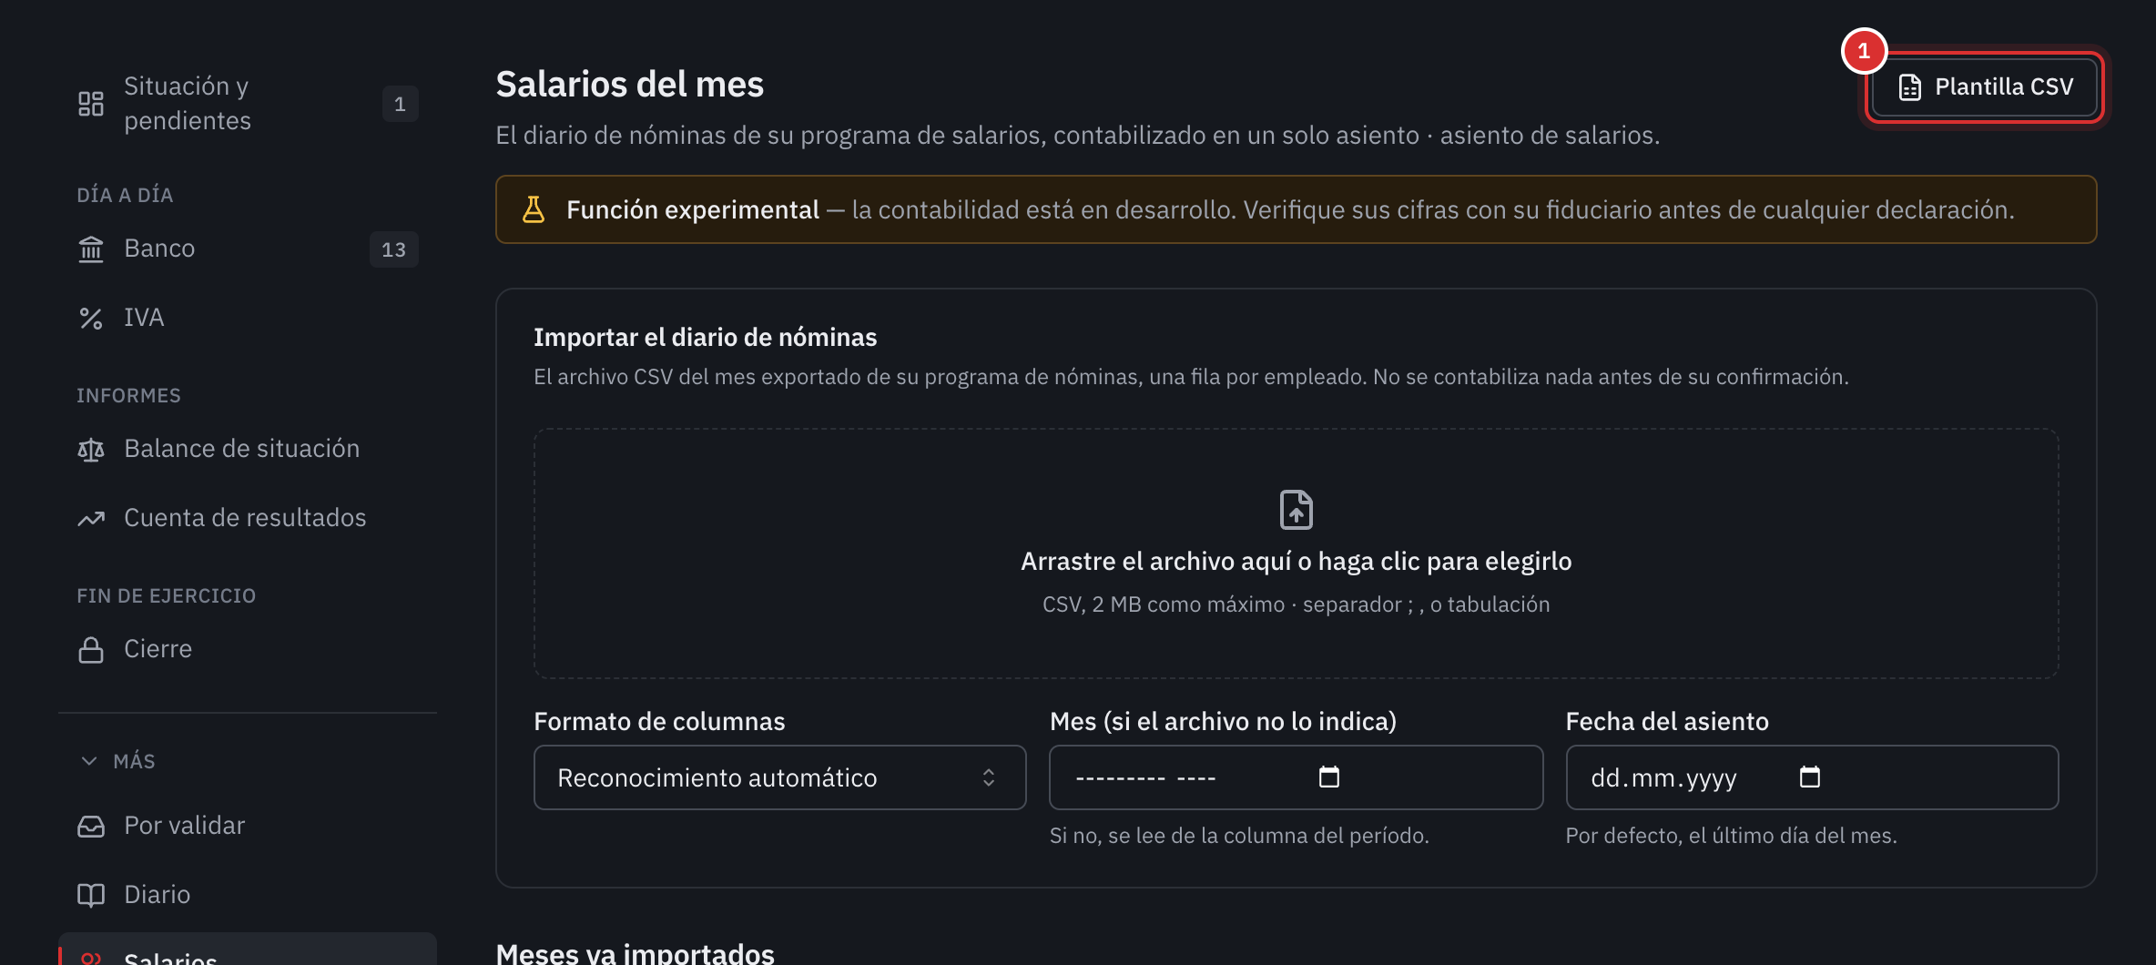This screenshot has width=2156, height=965.
Task: Click drop zone text 'Arrastre el archivo aquí'
Action: coord(1296,561)
